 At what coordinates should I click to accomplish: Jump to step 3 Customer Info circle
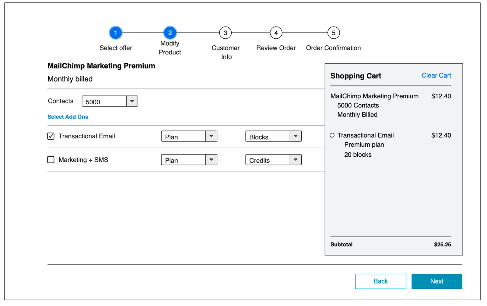[x=225, y=33]
